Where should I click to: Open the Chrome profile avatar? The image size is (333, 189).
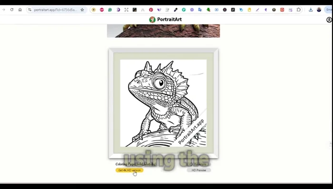pyautogui.click(x=319, y=10)
